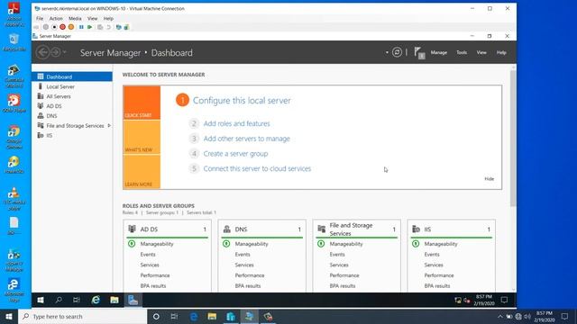
Task: Click Add roles and features link
Action: click(x=236, y=123)
